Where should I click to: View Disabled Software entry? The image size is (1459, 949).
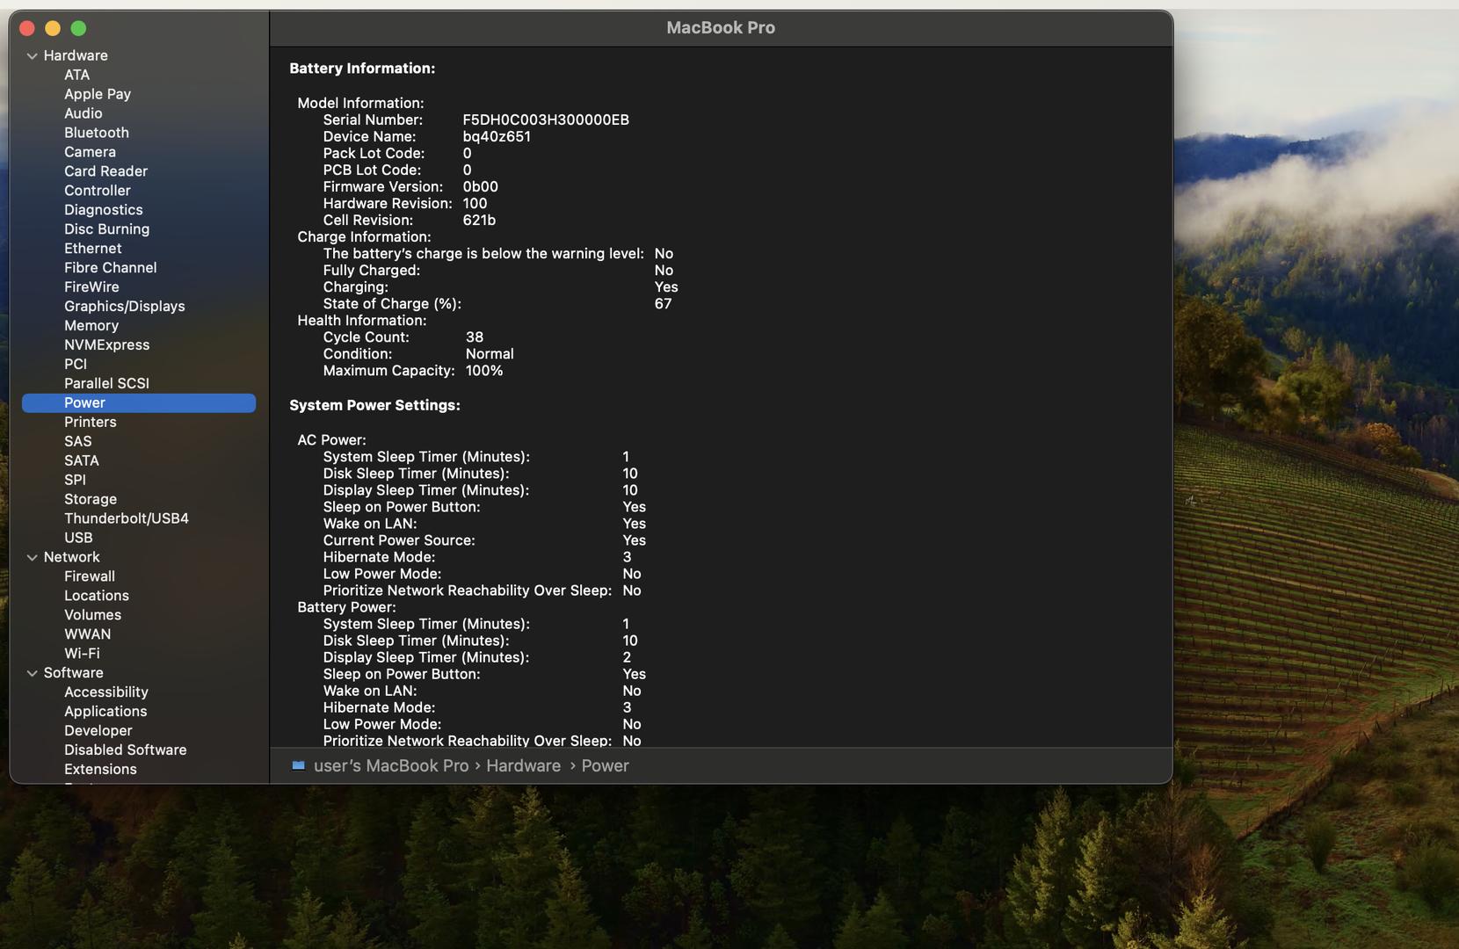click(x=126, y=751)
